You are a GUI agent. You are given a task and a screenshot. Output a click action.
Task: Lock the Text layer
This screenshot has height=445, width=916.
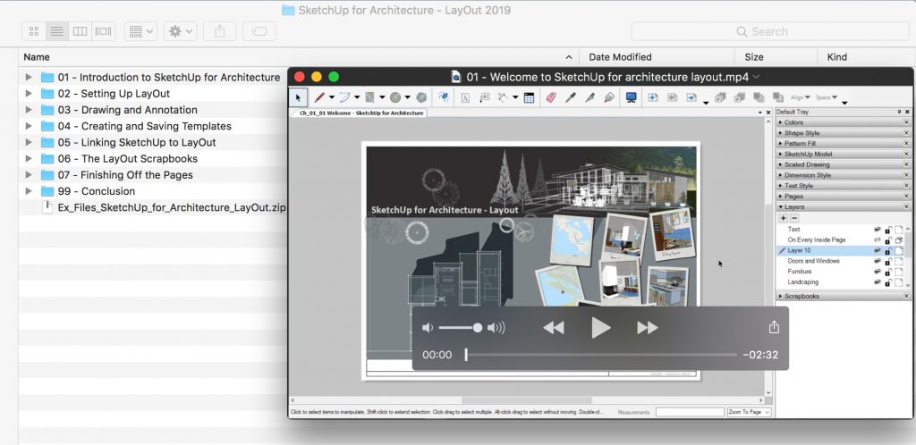pyautogui.click(x=888, y=230)
